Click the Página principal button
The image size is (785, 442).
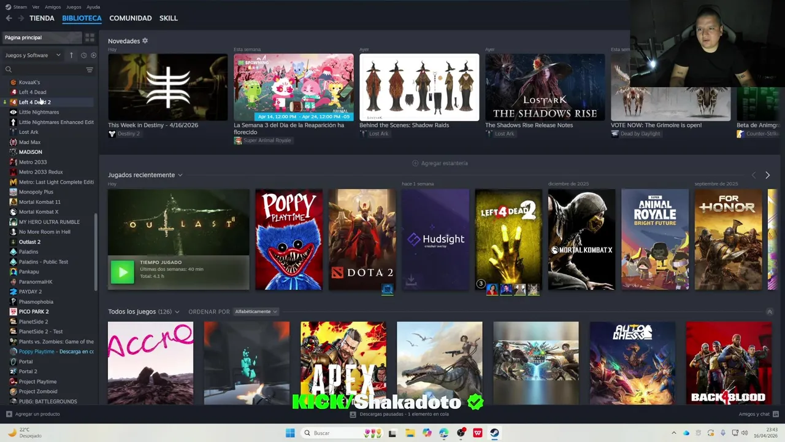coord(42,37)
